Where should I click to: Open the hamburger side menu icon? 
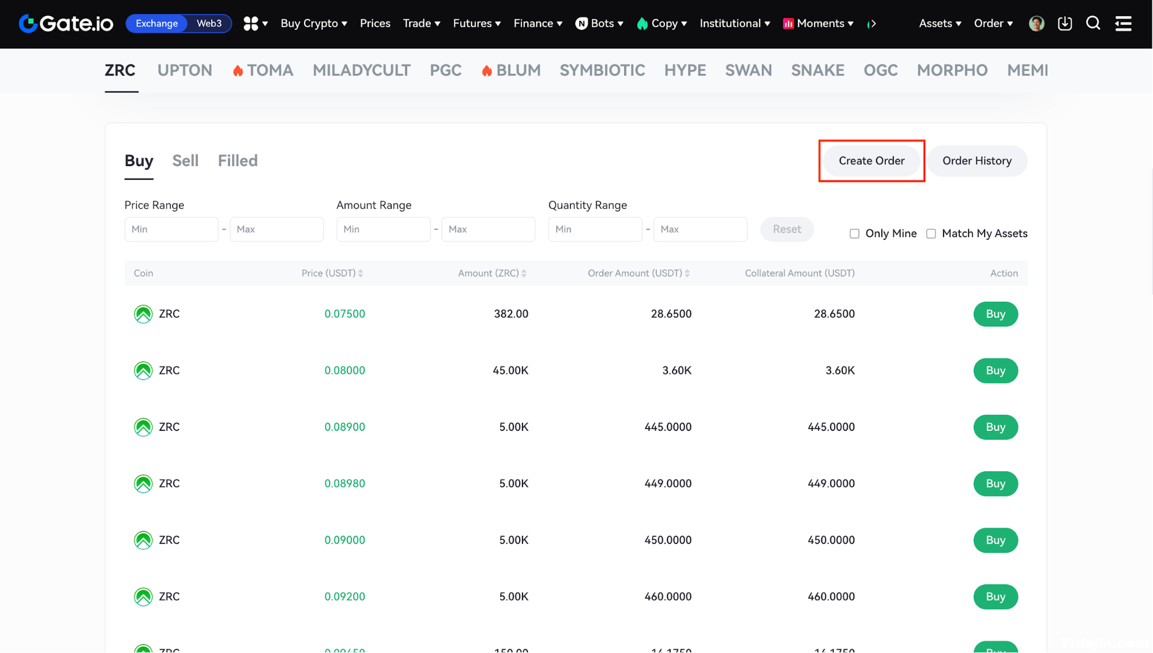pos(1123,24)
